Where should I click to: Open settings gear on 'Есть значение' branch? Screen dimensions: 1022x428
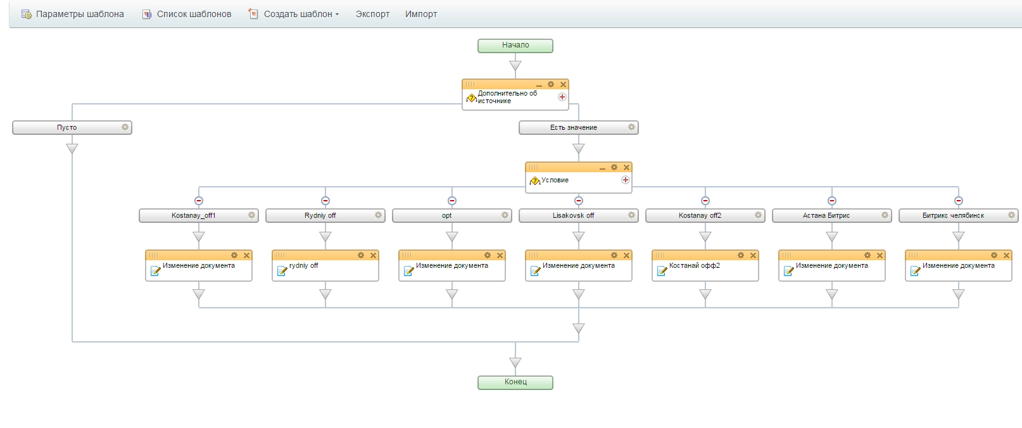(631, 127)
